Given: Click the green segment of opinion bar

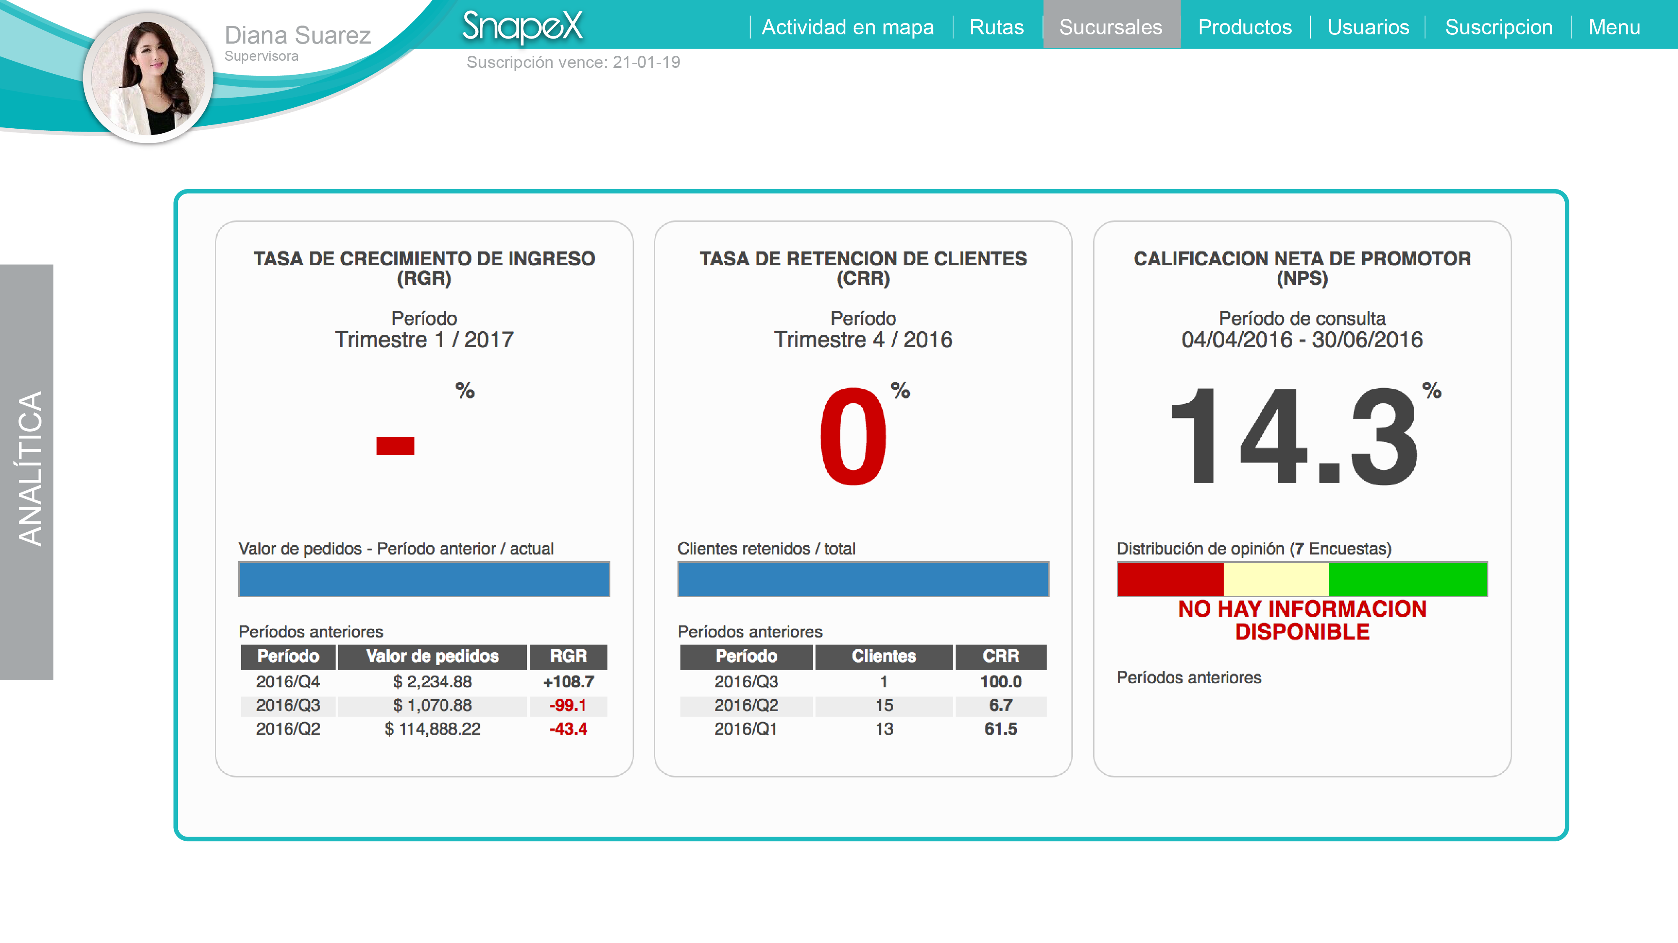Looking at the screenshot, I should 1408,578.
